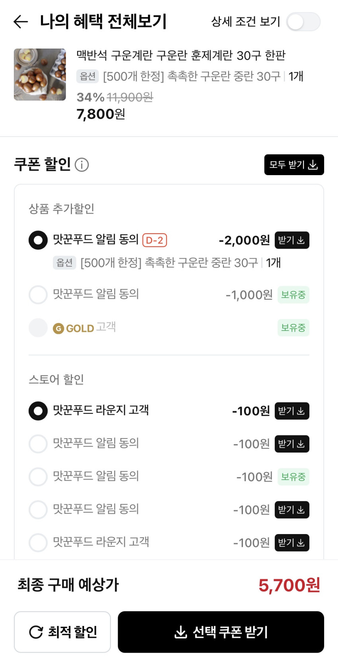The image size is (338, 667).
Task: Tap 보유중 badge on -1,000원 coupon
Action: point(293,295)
